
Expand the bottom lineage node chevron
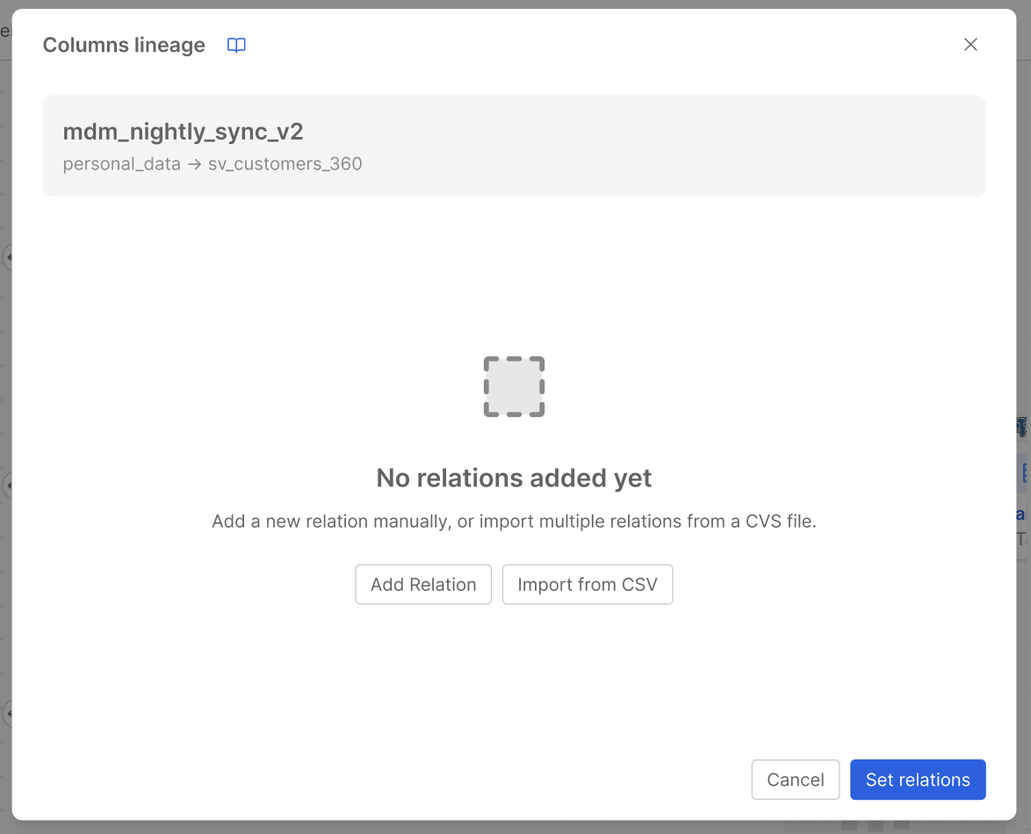11,715
